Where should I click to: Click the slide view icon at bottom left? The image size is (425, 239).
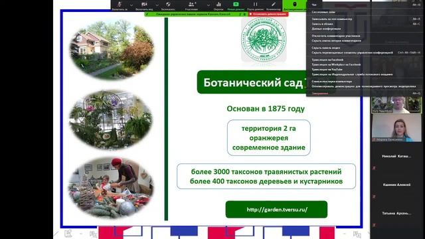pos(68,233)
